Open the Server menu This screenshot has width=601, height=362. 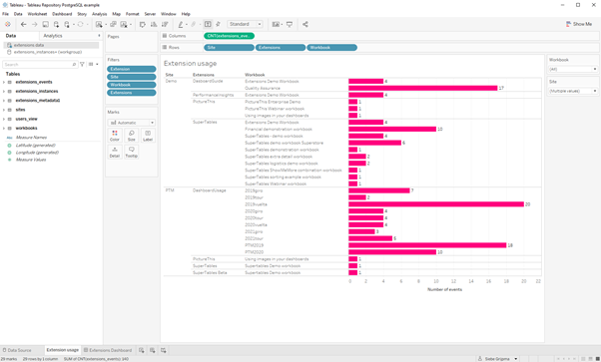tap(150, 14)
